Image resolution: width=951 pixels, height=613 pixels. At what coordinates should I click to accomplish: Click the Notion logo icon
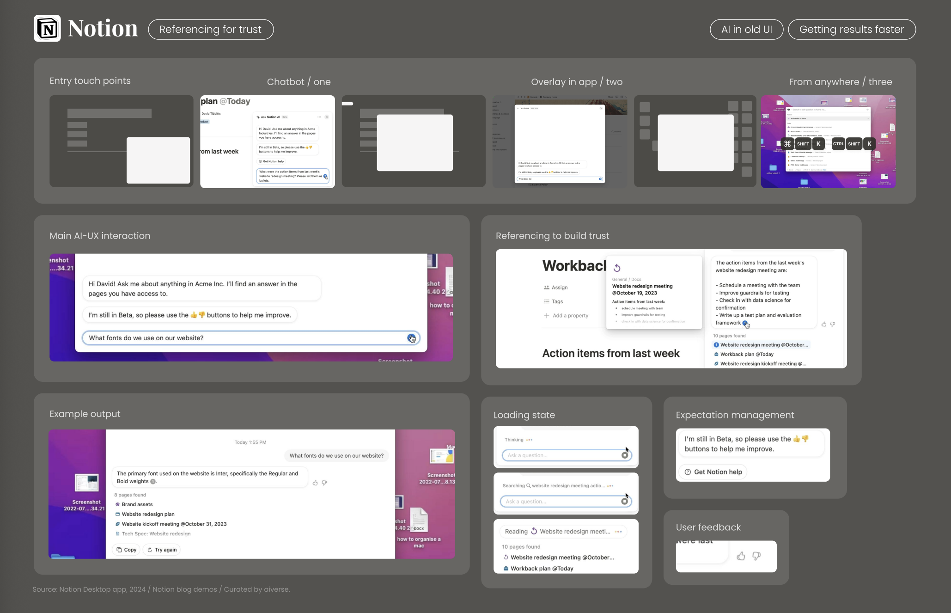pos(47,29)
